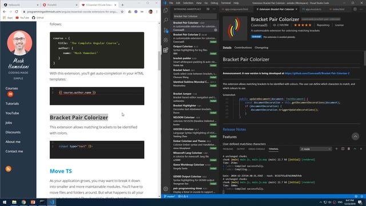Open Courses in Mosh sidebar

tap(11, 88)
